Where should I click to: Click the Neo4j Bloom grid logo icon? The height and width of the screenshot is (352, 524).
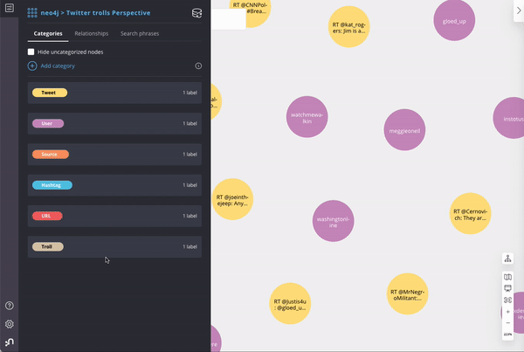click(x=32, y=13)
